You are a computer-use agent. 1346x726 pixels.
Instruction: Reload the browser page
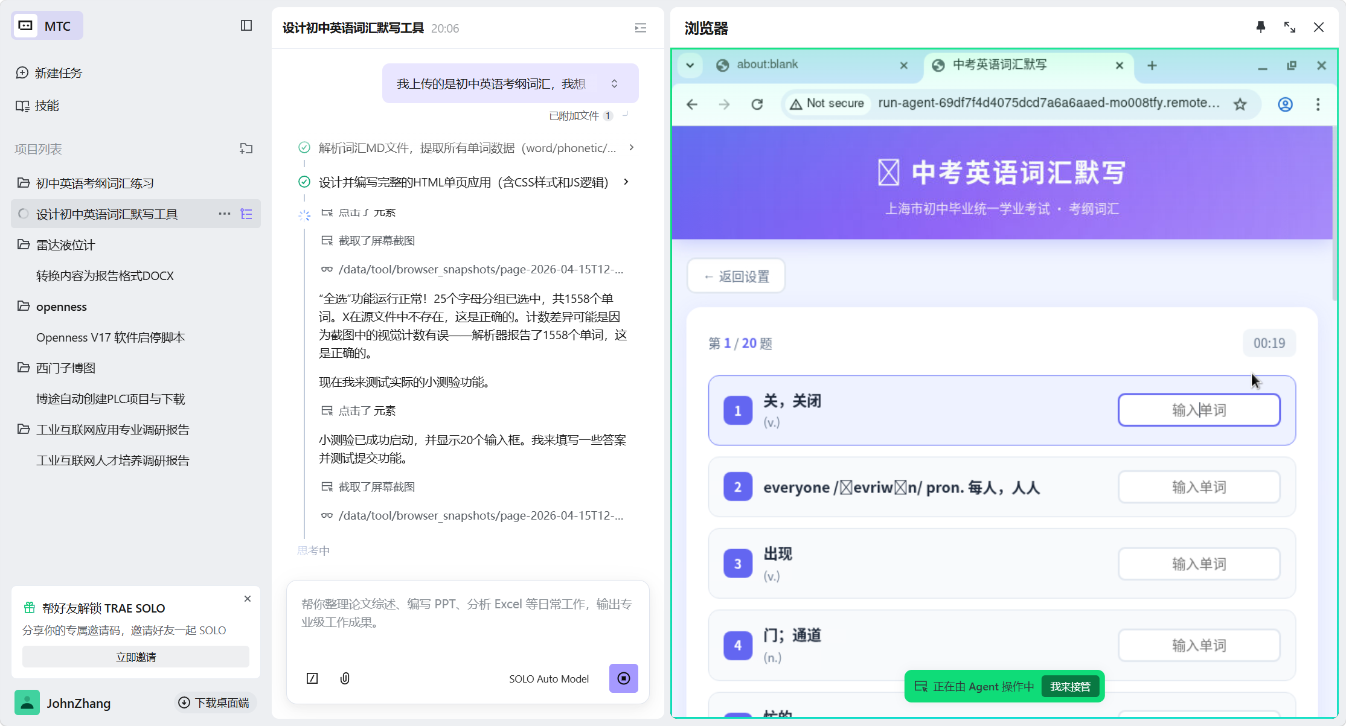(757, 104)
